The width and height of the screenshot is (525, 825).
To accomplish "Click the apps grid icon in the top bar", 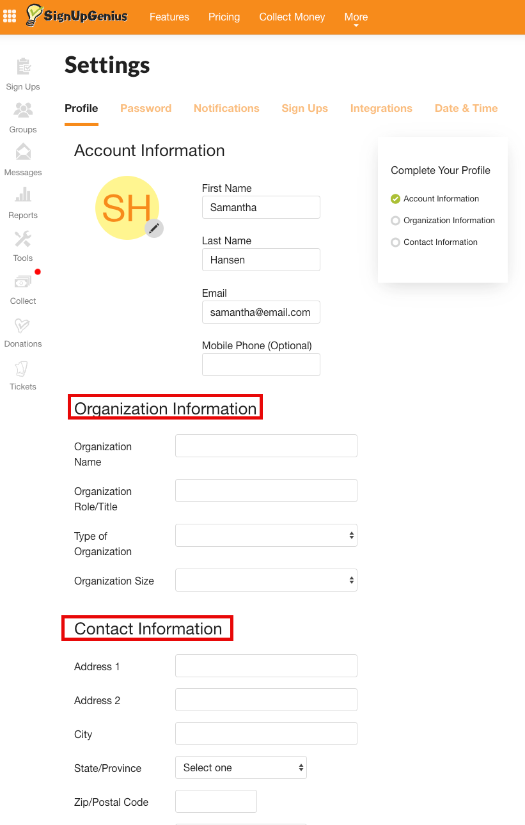I will 10,17.
